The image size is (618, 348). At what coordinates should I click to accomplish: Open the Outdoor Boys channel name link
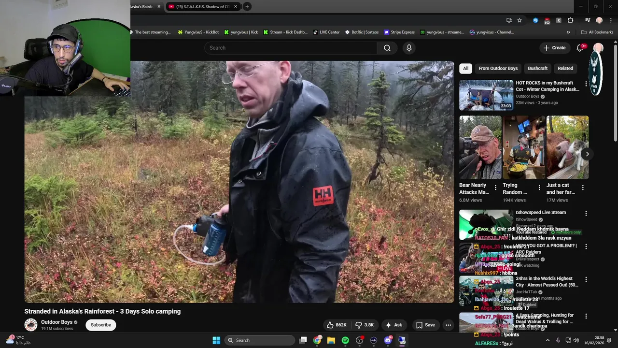coord(57,322)
